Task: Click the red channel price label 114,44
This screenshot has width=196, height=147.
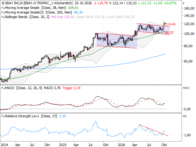Action: pos(170,24)
